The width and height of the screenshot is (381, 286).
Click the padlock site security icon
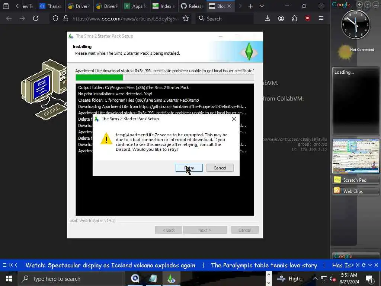click(65, 19)
